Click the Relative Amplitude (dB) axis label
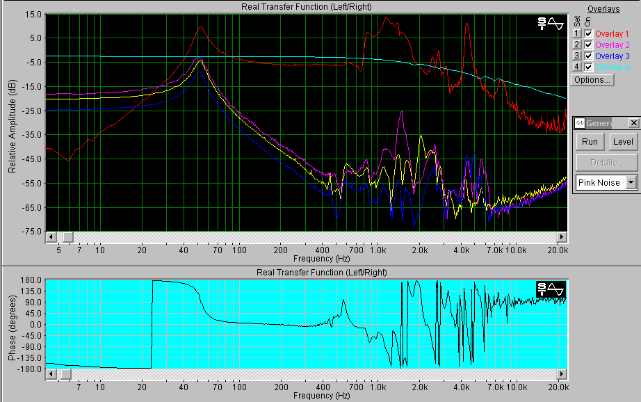 (x=12, y=126)
